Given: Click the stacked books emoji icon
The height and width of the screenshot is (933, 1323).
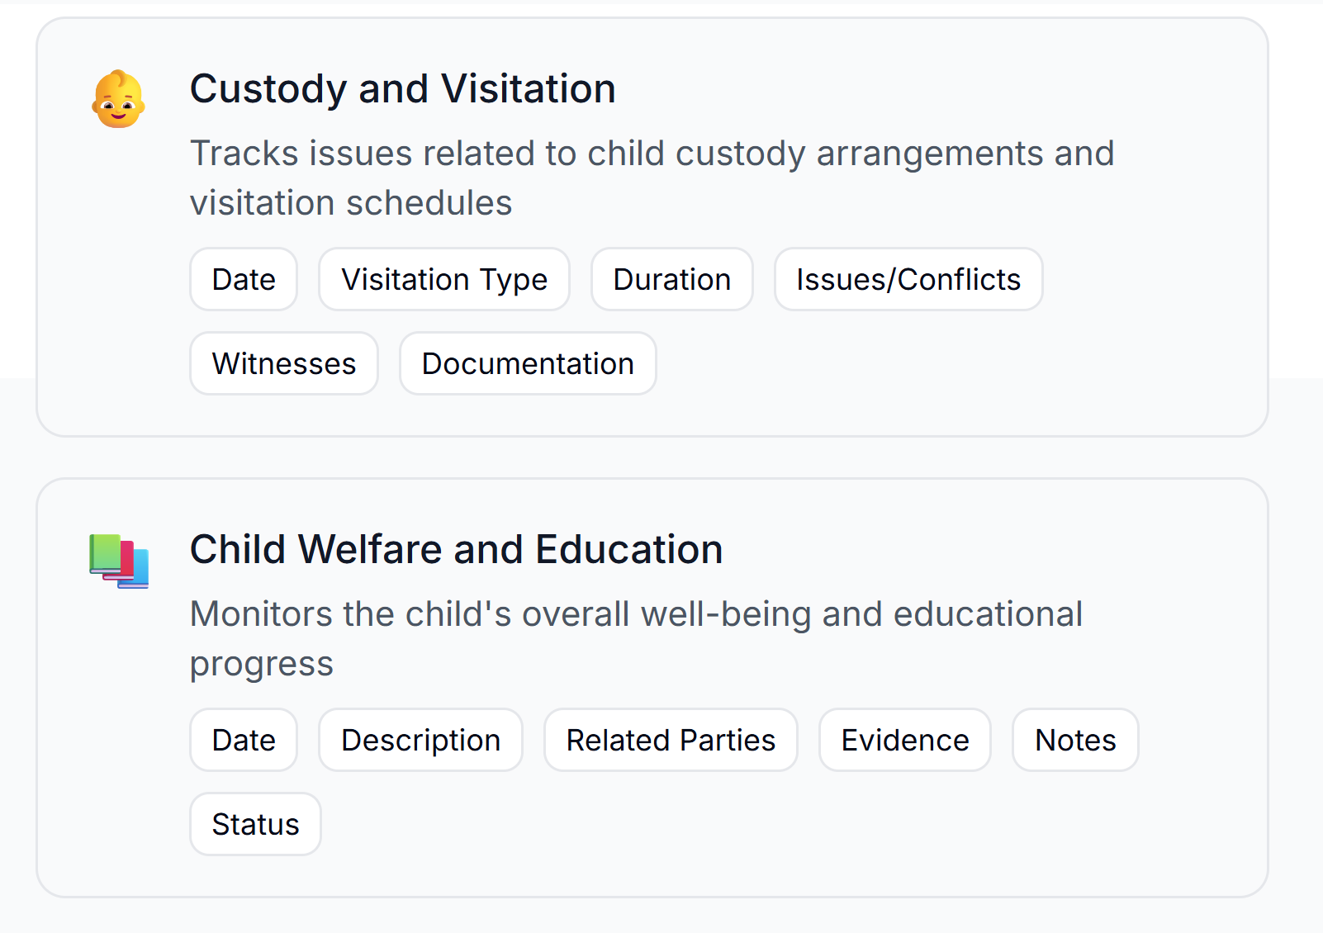Looking at the screenshot, I should [119, 561].
